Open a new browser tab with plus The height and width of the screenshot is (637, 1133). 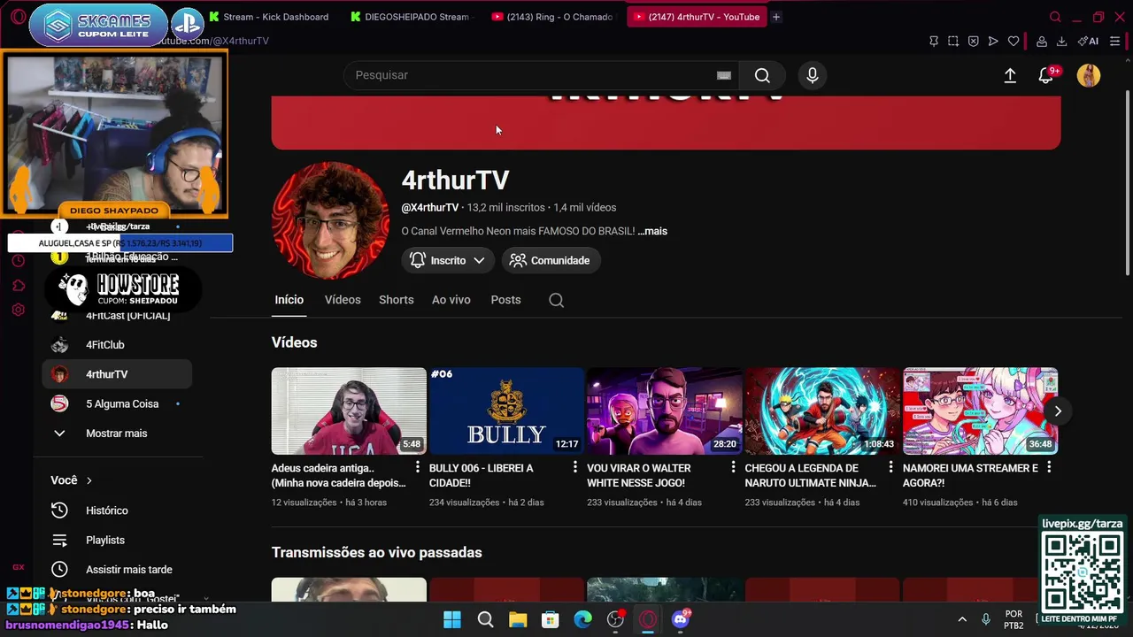click(776, 17)
